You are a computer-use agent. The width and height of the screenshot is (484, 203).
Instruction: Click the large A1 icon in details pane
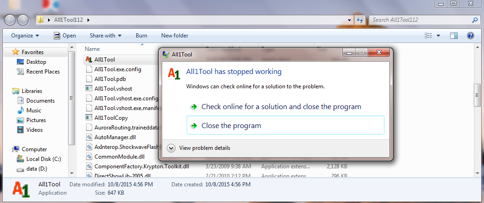(21, 190)
